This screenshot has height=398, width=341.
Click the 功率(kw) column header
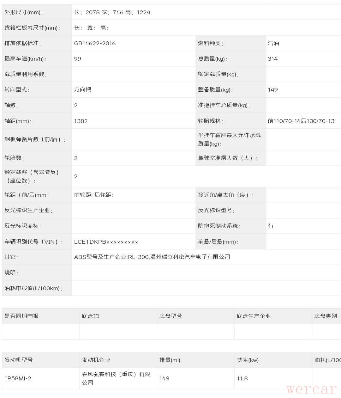point(248,360)
